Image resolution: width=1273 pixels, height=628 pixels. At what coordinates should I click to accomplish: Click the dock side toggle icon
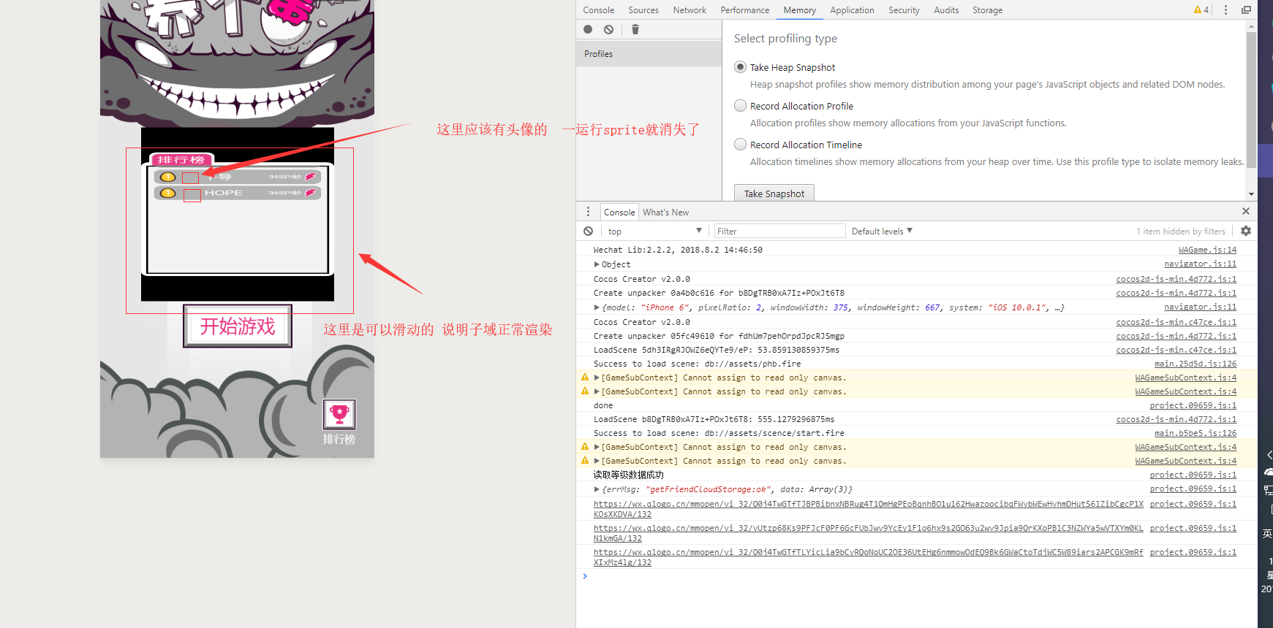pyautogui.click(x=1246, y=9)
